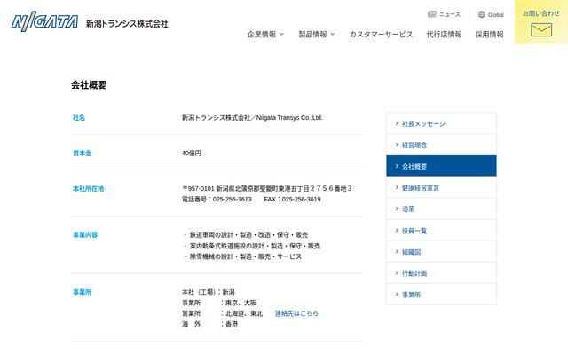Click the news icon beside ニュース

click(x=432, y=14)
